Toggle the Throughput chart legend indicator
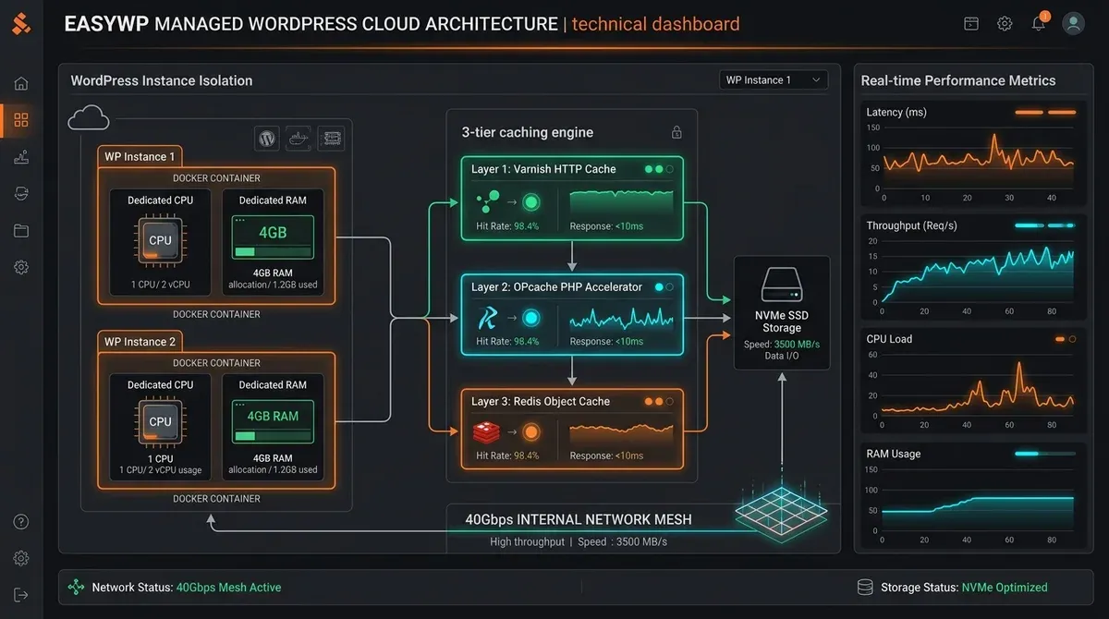Screen dimensions: 1109x619 [1045, 225]
